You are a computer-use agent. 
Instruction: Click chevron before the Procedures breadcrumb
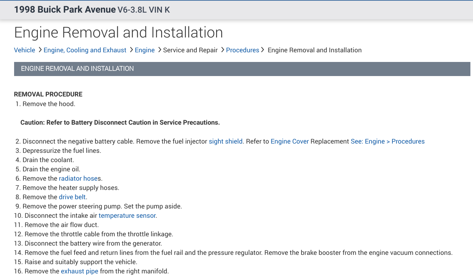point(222,50)
